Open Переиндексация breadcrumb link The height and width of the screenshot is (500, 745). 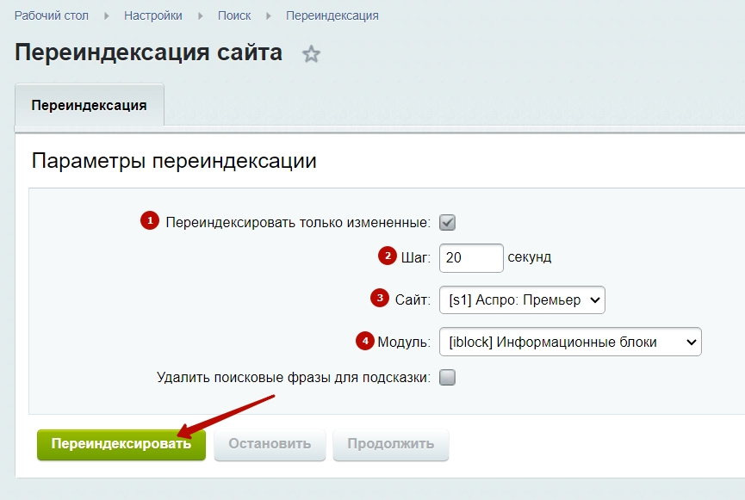coord(332,15)
